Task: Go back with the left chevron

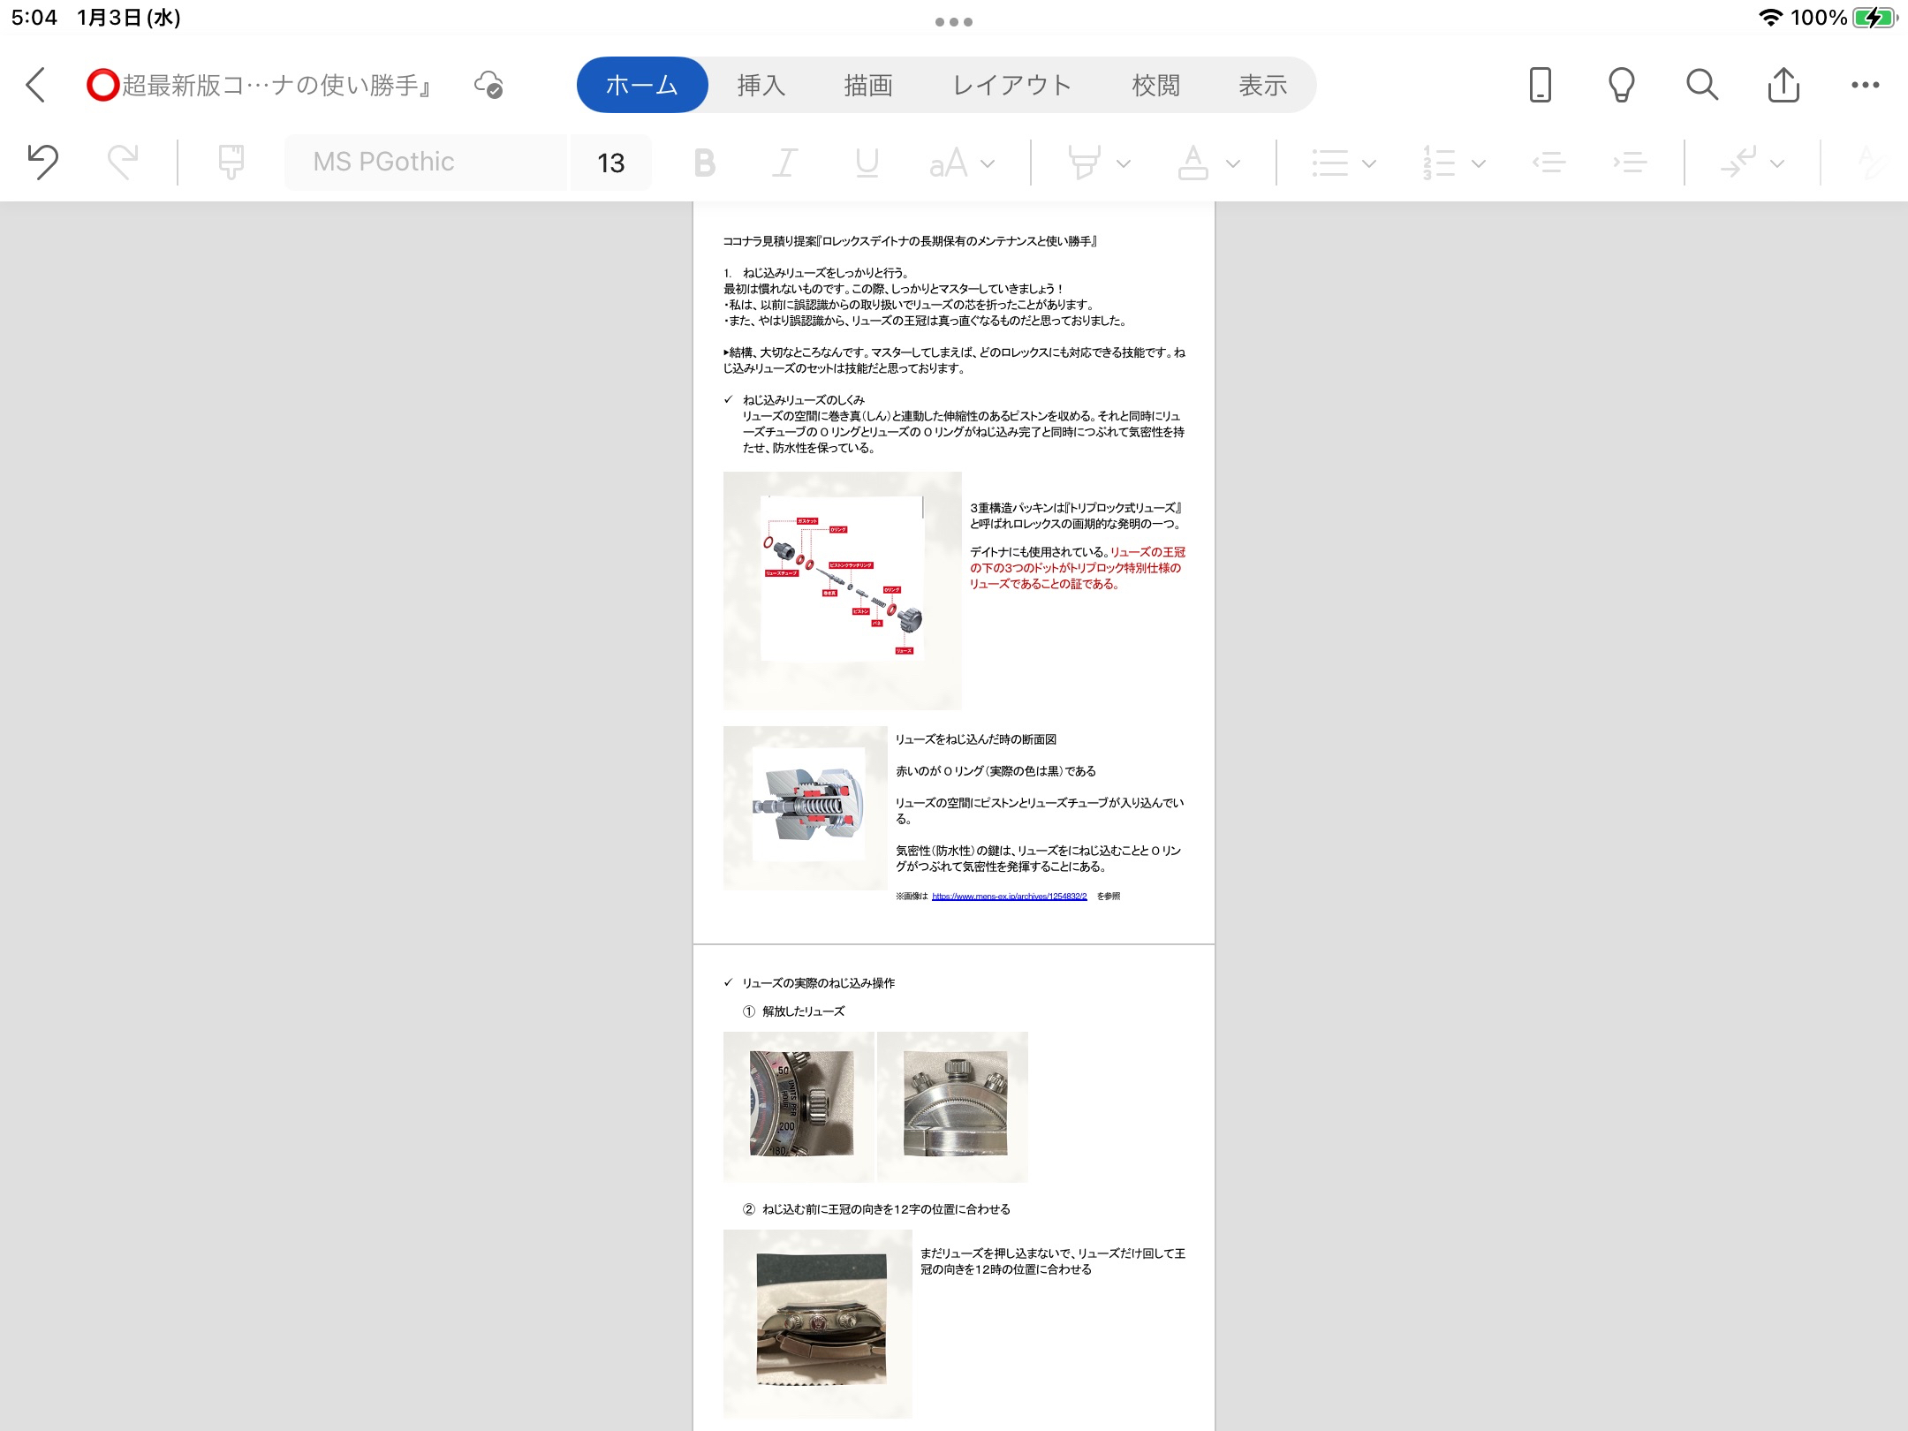Action: tap(35, 85)
